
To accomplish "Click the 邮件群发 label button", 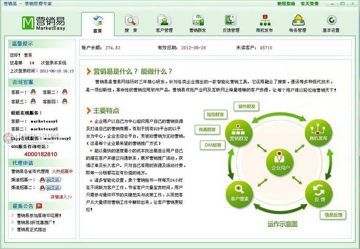I will 246,106.
